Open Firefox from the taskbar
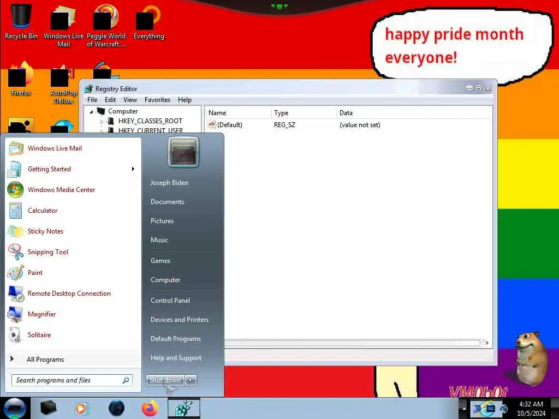This screenshot has height=419, width=559. [150, 408]
